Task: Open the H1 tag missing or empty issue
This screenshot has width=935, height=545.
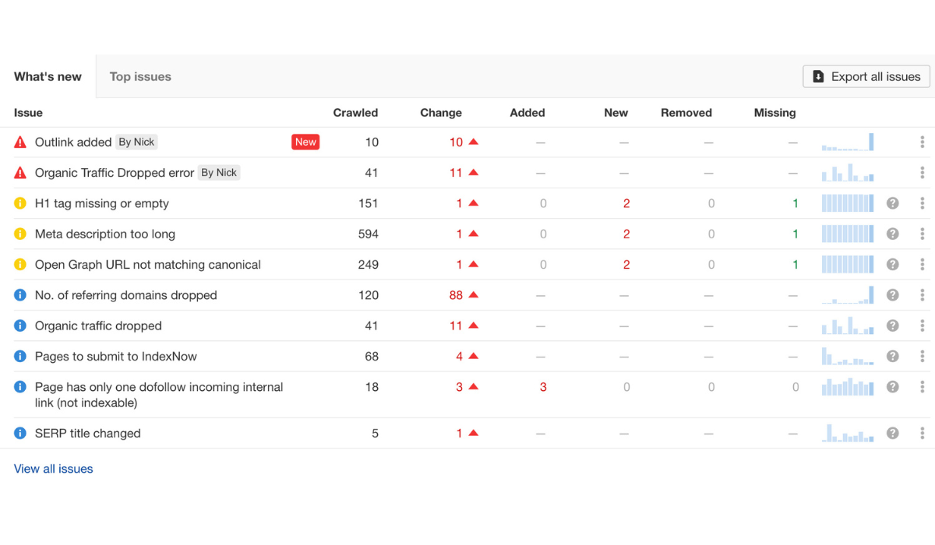Action: pyautogui.click(x=102, y=203)
